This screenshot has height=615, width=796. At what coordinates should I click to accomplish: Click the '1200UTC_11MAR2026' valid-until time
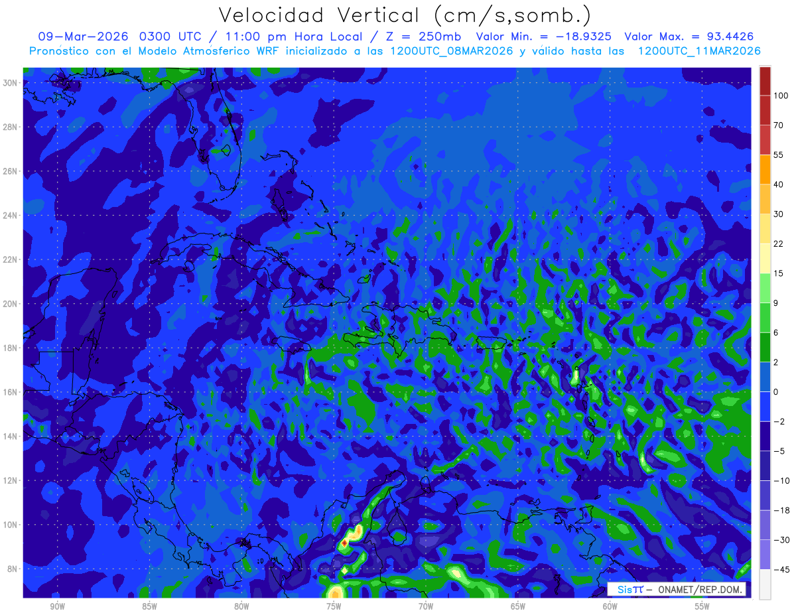click(698, 51)
